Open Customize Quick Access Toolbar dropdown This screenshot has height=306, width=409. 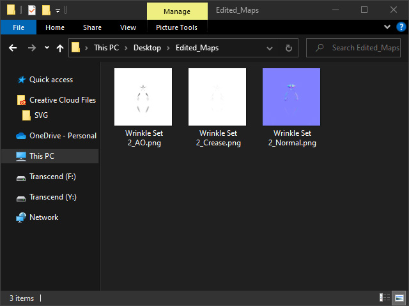[x=58, y=11]
